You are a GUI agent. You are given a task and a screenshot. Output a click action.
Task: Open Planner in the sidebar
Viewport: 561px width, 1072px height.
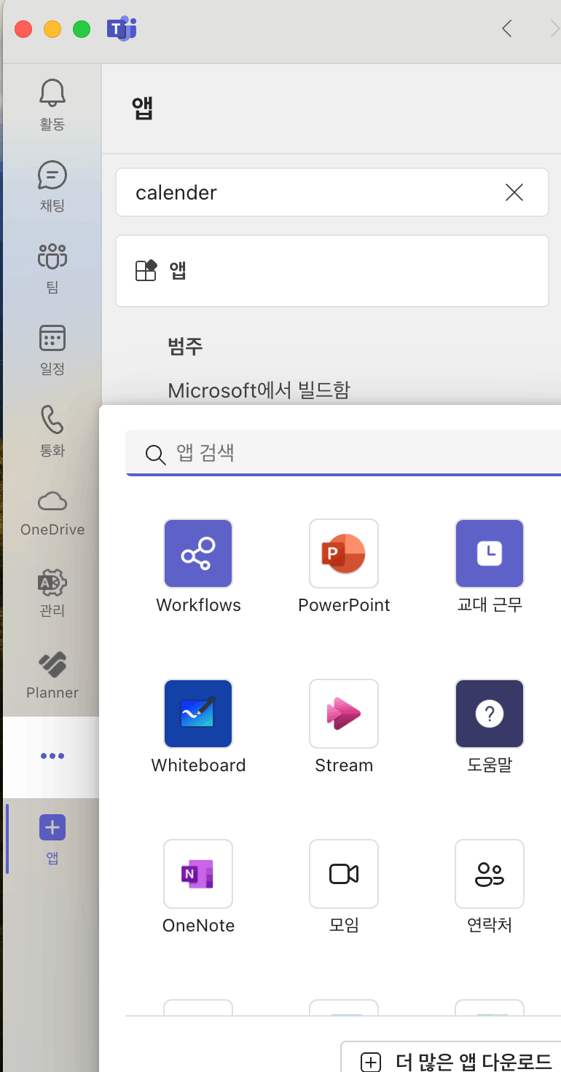coord(52,675)
